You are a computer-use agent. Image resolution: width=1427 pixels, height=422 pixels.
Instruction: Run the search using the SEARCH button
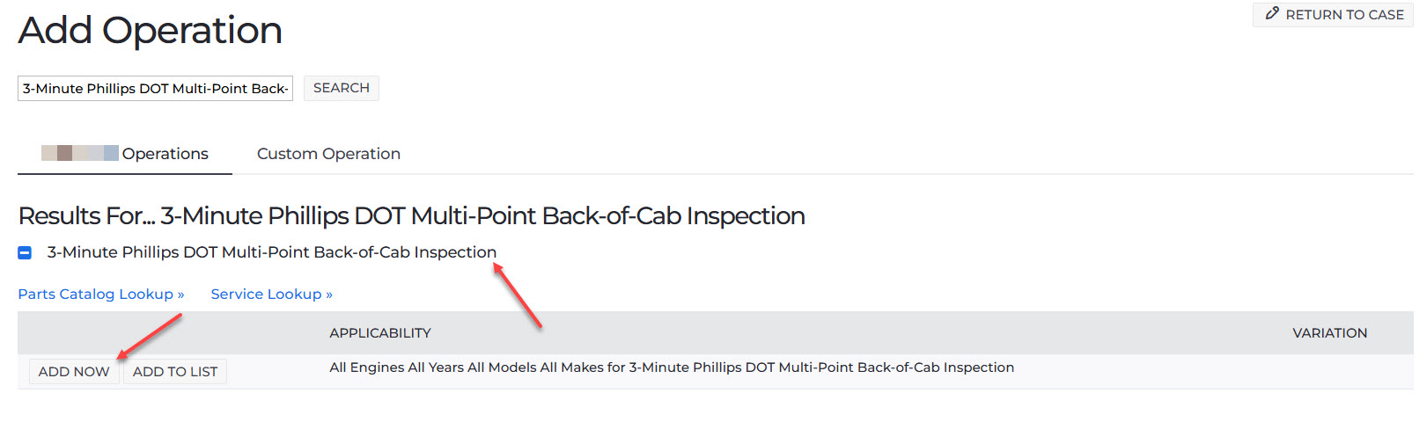coord(342,88)
